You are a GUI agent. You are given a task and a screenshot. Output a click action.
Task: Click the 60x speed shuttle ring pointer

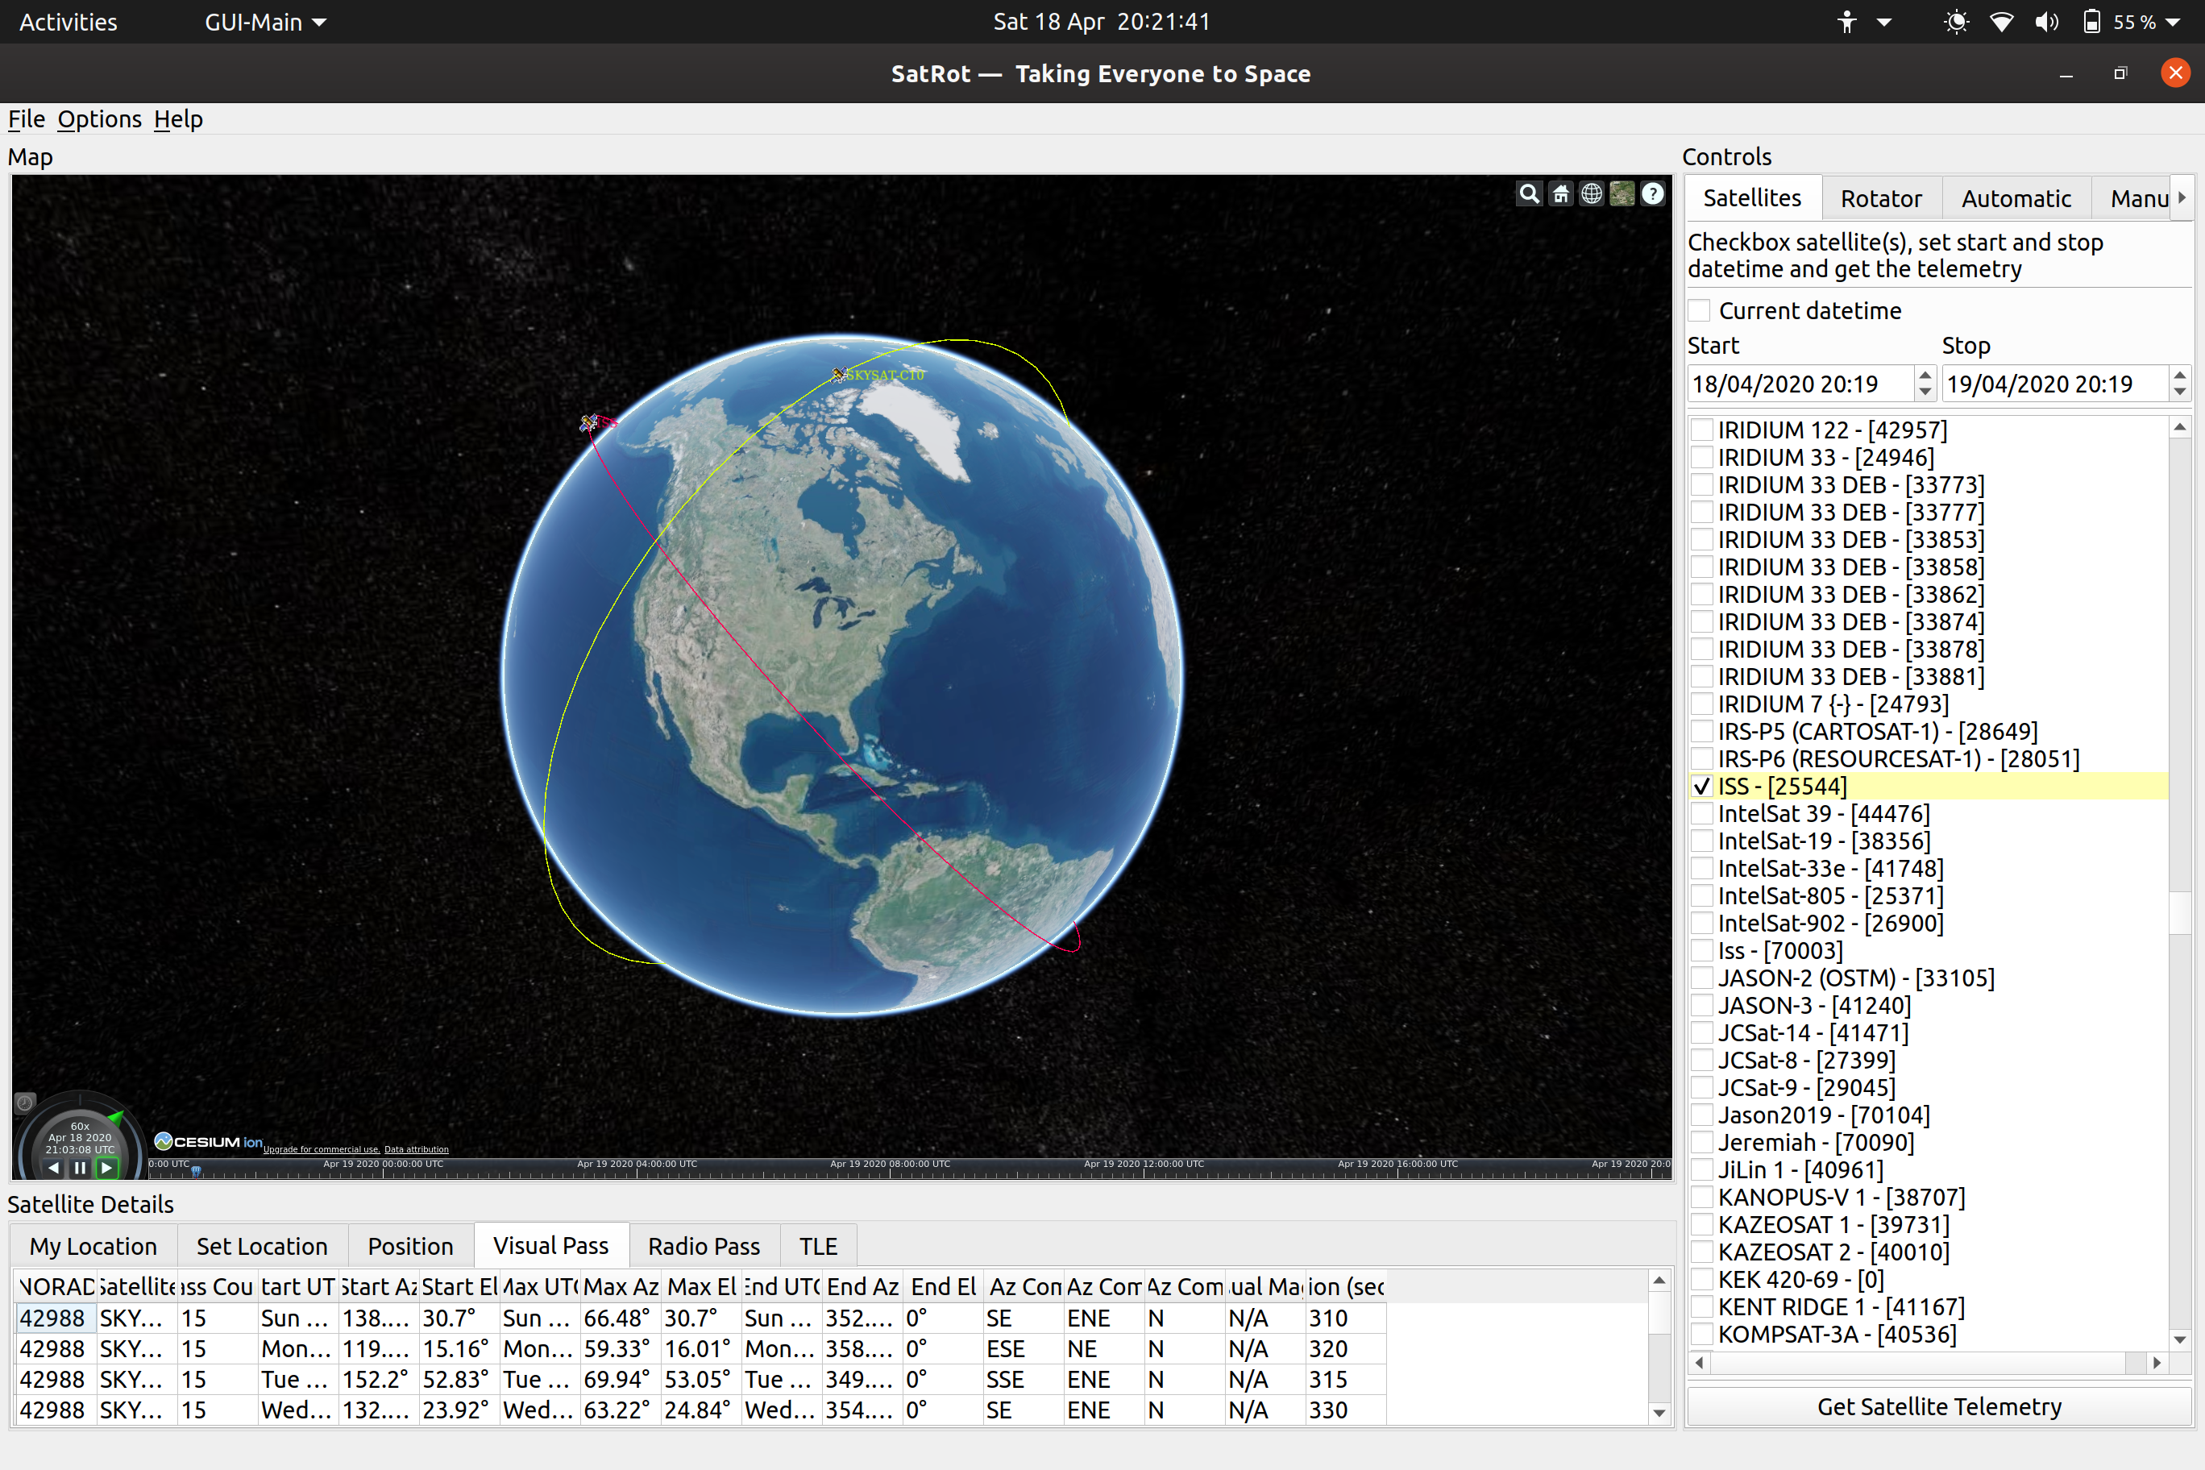tap(115, 1116)
